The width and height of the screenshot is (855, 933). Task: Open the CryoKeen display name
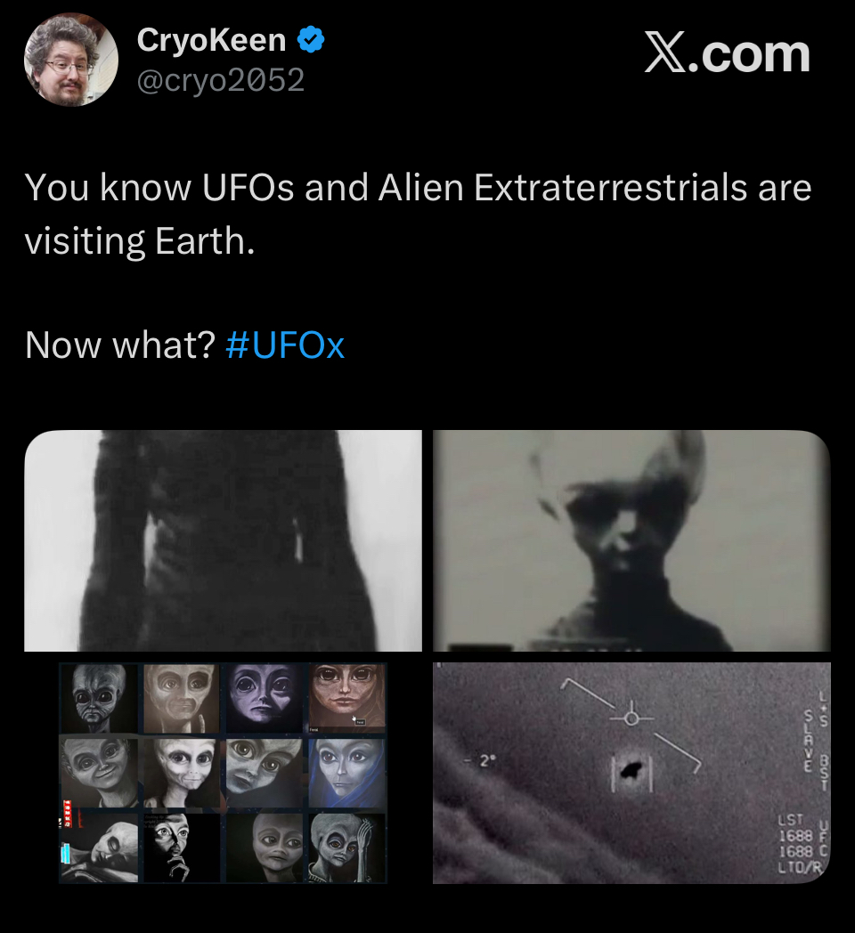[211, 40]
